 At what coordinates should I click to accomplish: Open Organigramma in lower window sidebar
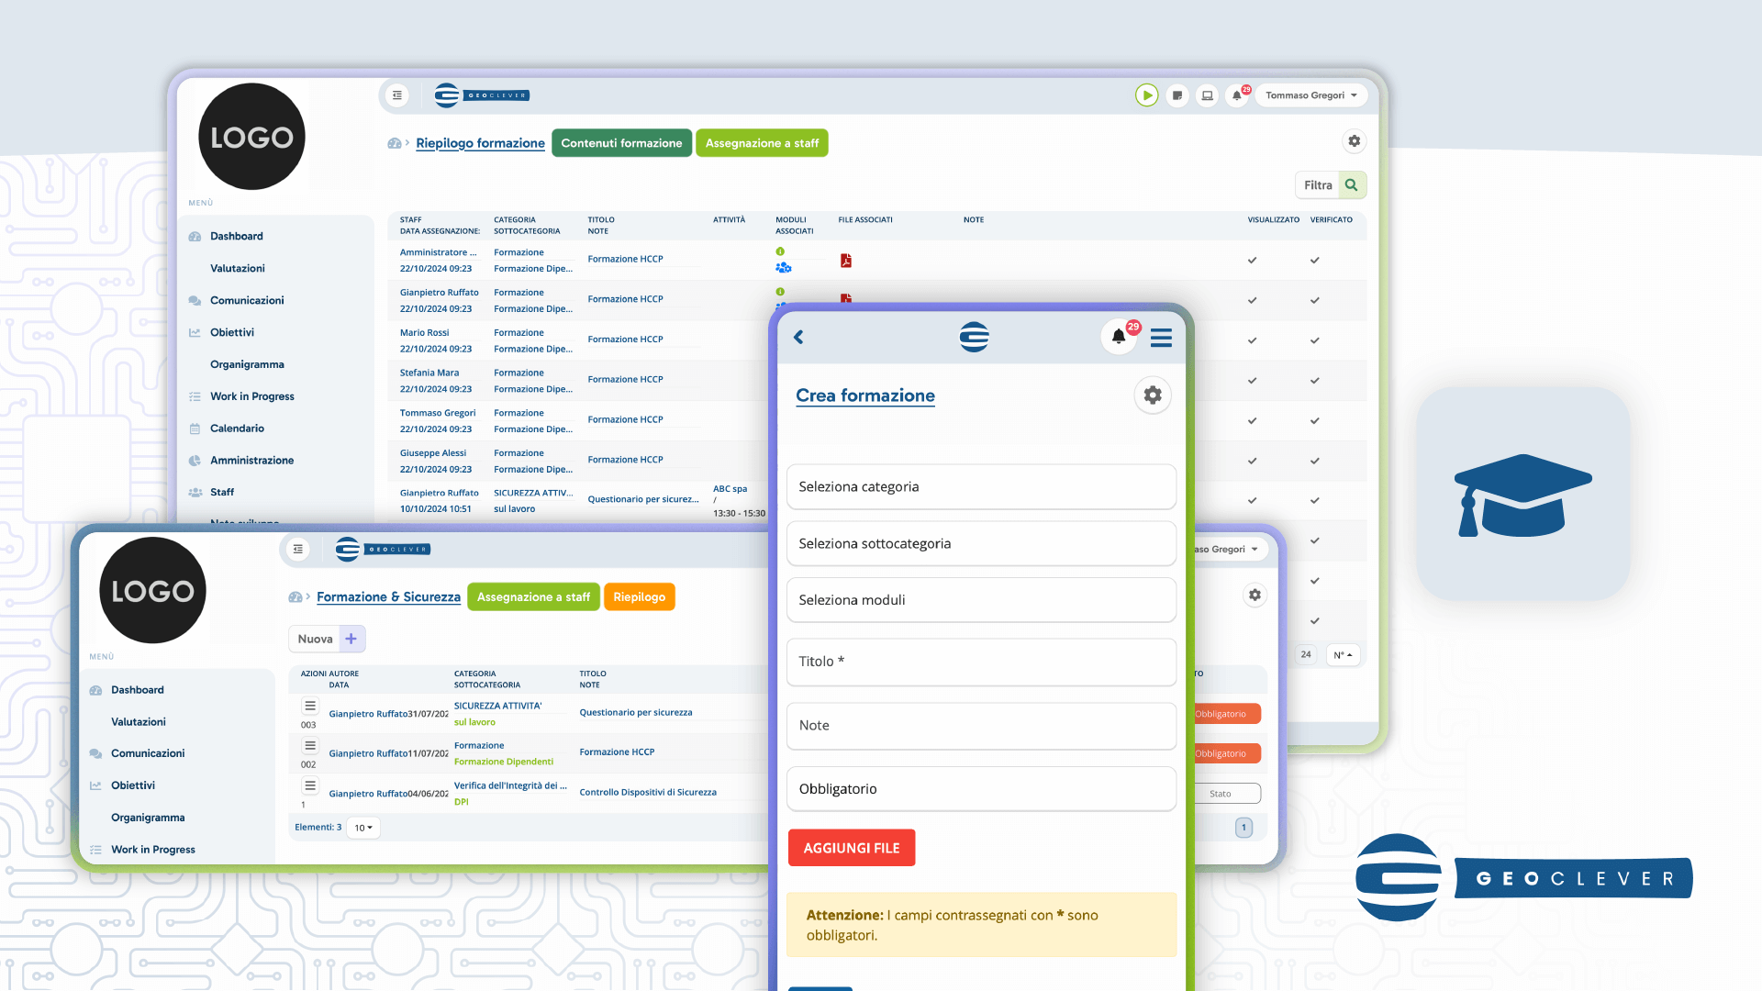[148, 818]
